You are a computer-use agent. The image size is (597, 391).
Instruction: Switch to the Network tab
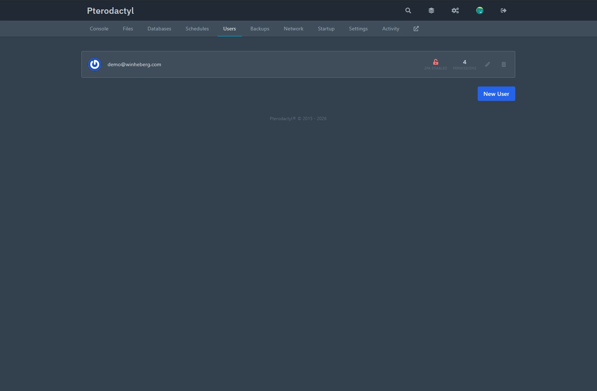pos(294,29)
